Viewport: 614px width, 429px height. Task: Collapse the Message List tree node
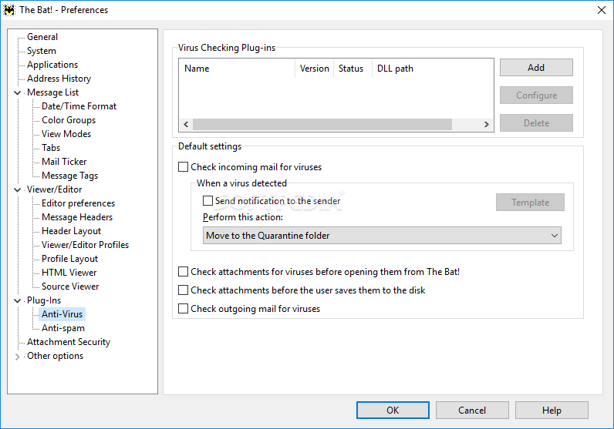17,92
